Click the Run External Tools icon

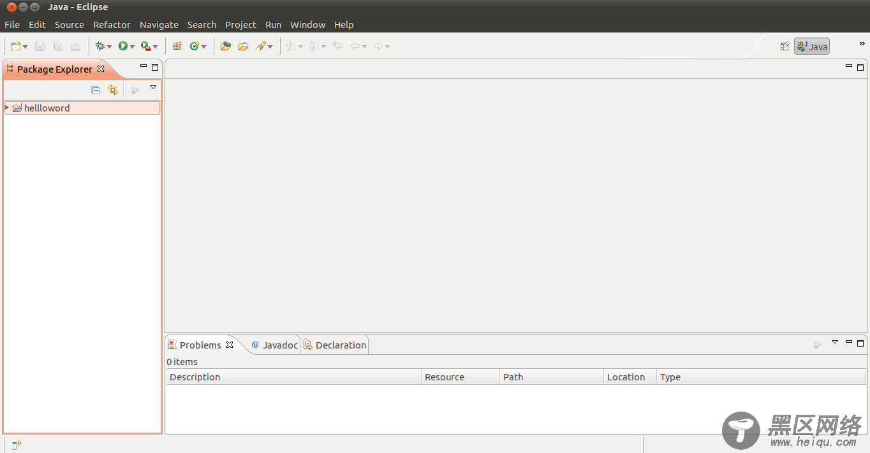pyautogui.click(x=145, y=46)
